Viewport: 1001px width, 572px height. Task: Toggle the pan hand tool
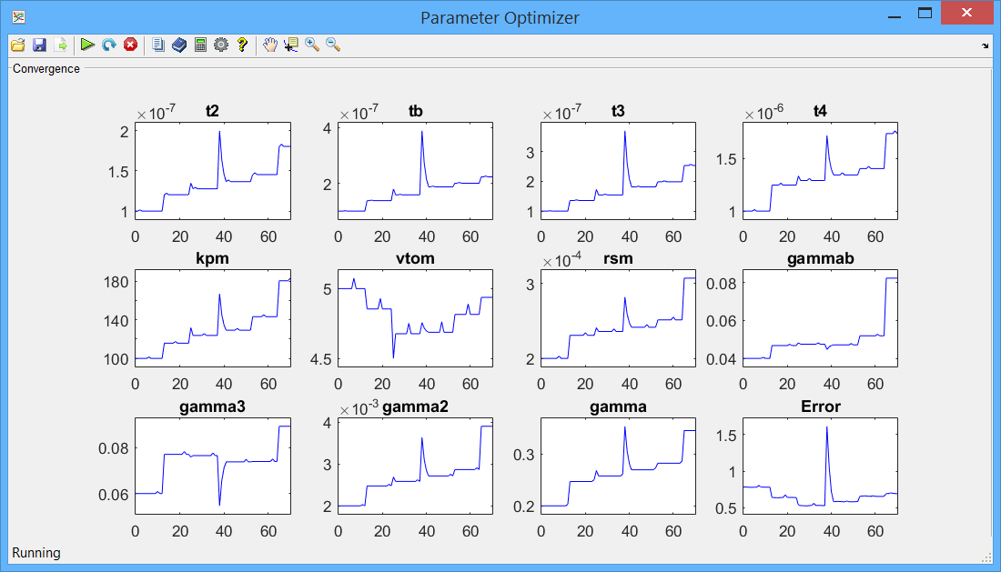[x=270, y=45]
